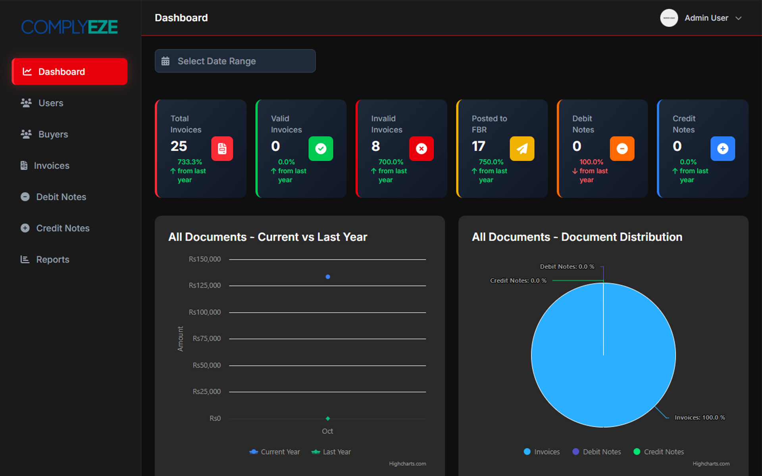Viewport: 762px width, 476px height.
Task: Open Buyers in the sidebar menu
Action: pos(53,134)
